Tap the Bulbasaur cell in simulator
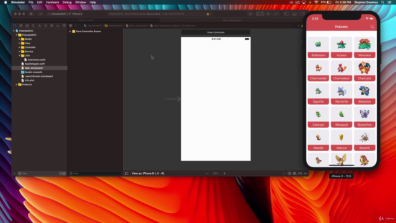This screenshot has height=223, width=396. (318, 48)
